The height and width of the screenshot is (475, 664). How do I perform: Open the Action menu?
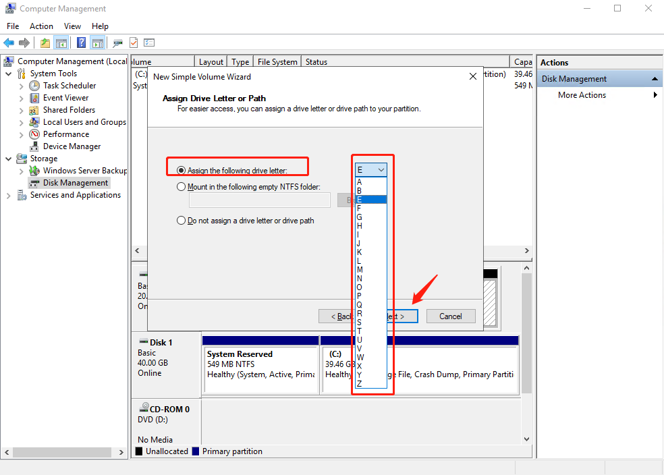42,26
